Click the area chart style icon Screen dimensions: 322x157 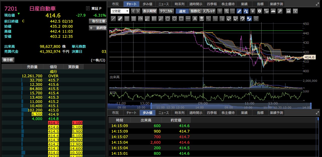273,11
